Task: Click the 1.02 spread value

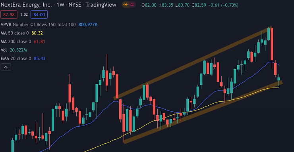Action: (24, 15)
